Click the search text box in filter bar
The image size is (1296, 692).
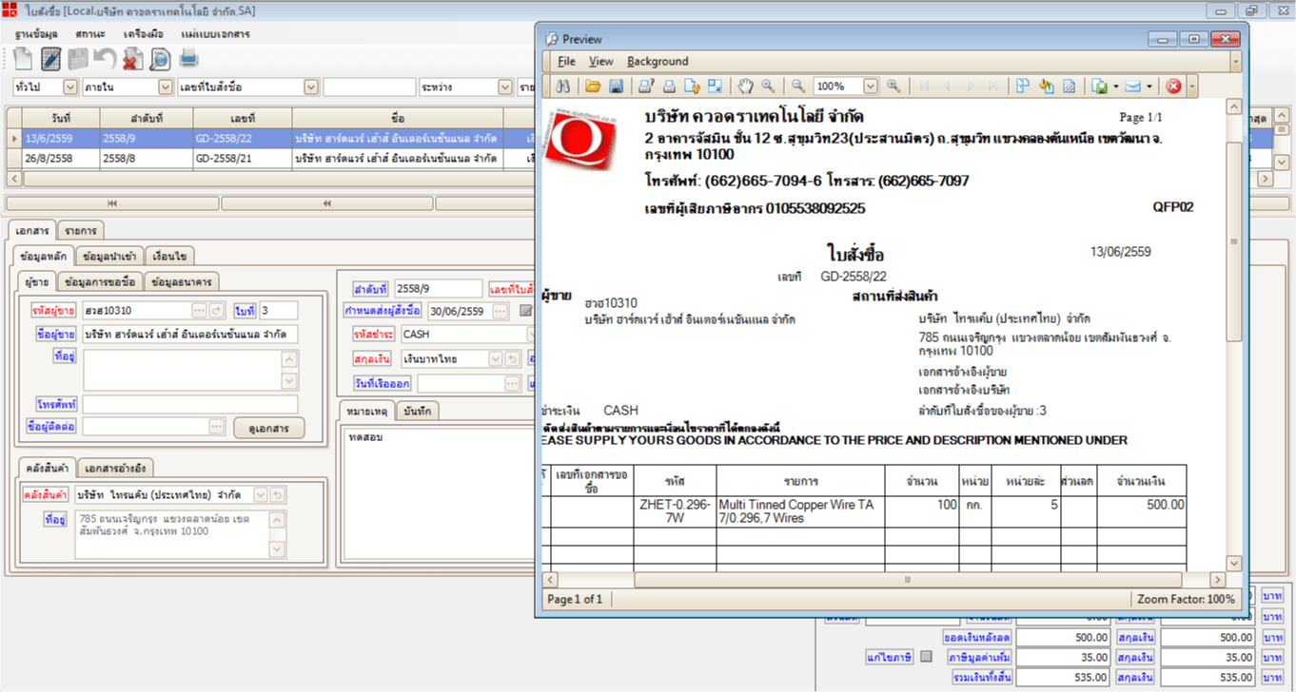pos(367,87)
